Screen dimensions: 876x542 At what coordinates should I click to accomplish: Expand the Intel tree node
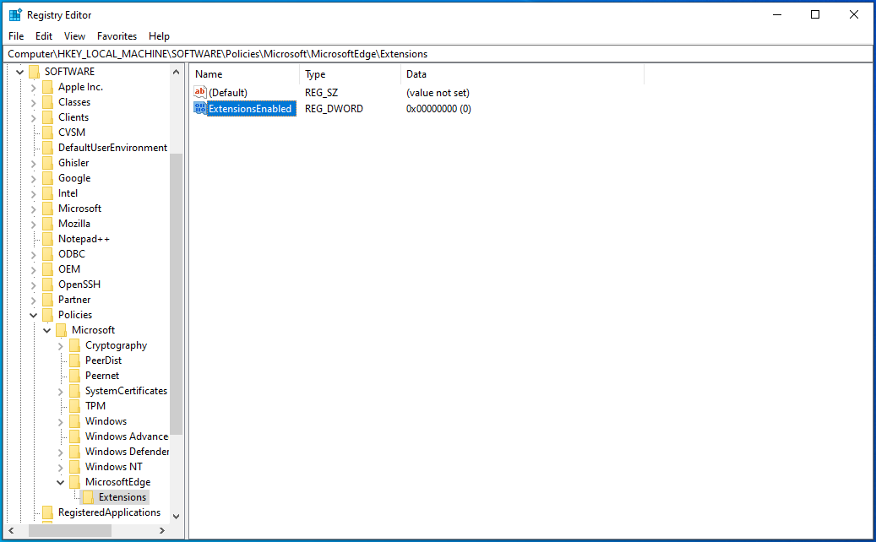(x=34, y=192)
